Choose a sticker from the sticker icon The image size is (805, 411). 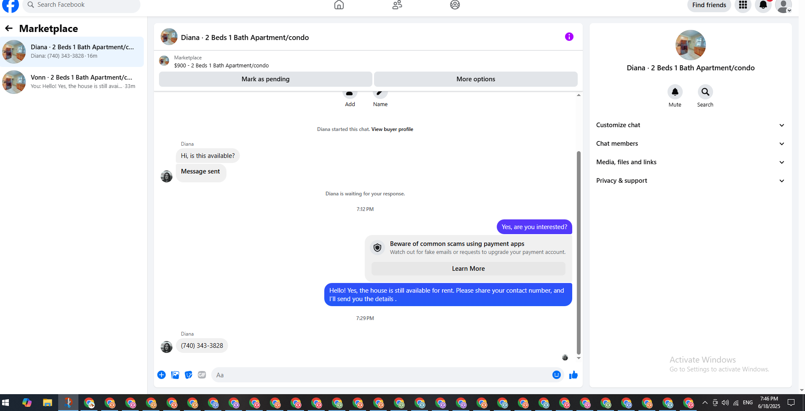pyautogui.click(x=188, y=375)
